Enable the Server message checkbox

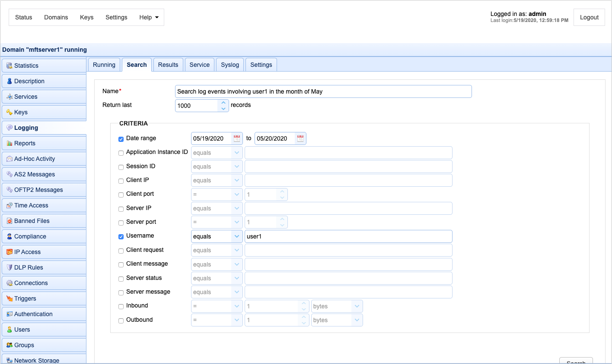pyautogui.click(x=121, y=292)
